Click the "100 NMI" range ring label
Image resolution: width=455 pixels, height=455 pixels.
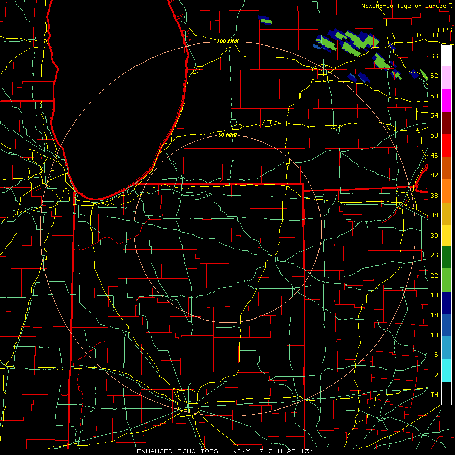click(227, 41)
